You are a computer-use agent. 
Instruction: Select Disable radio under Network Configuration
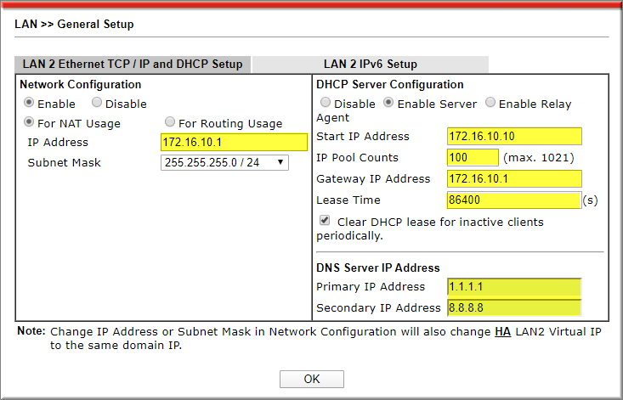[x=97, y=103]
